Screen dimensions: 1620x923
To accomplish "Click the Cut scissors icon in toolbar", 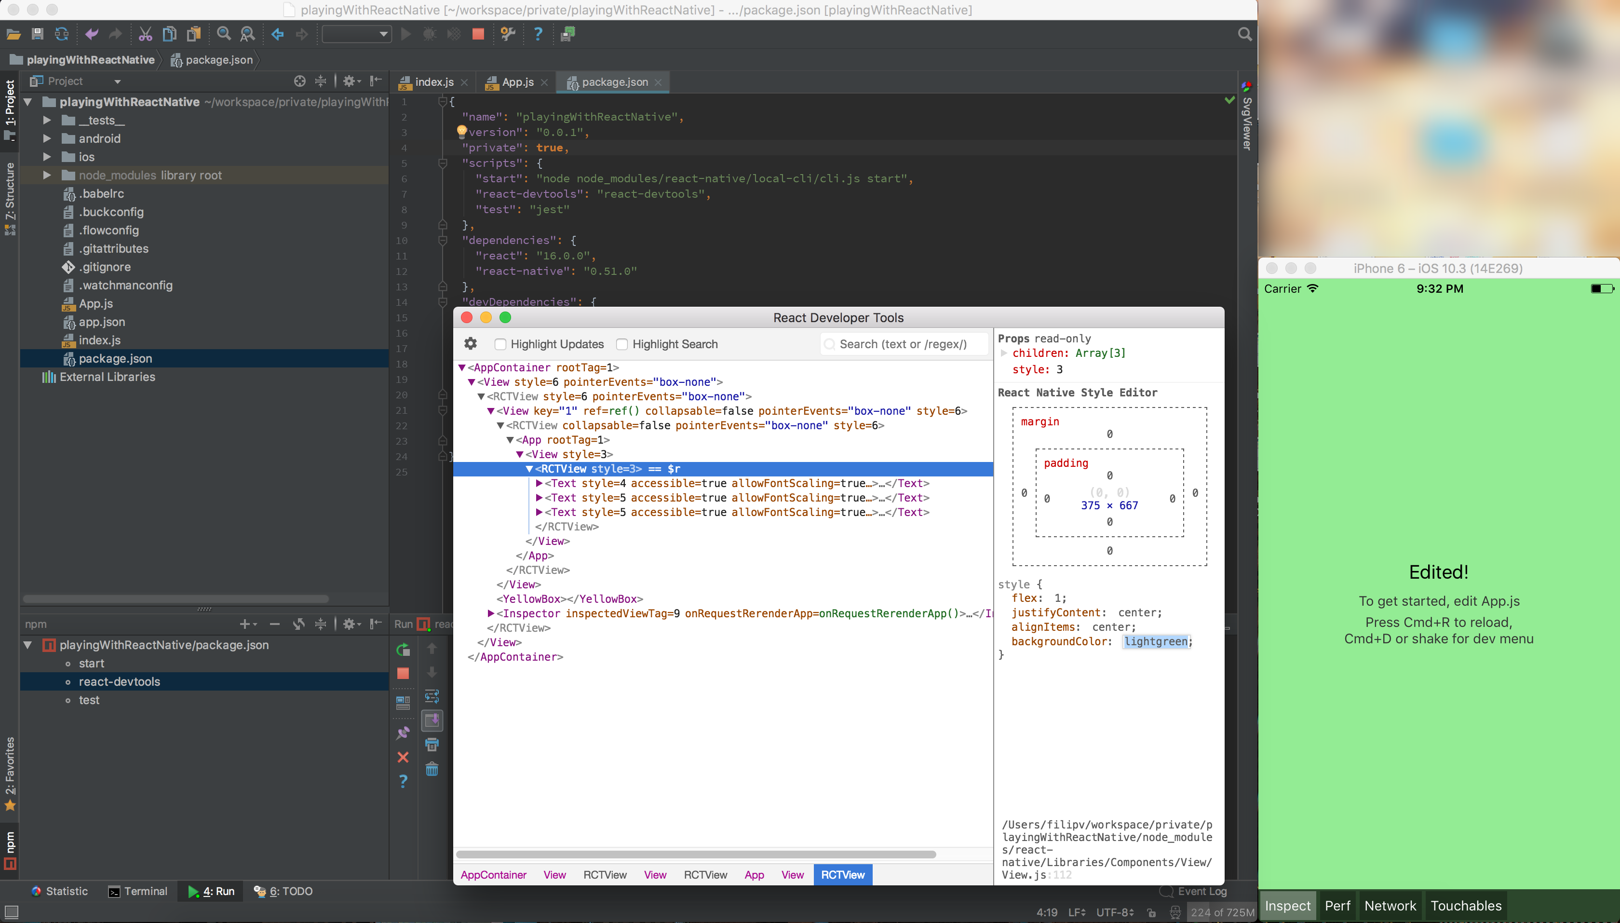I will [145, 34].
